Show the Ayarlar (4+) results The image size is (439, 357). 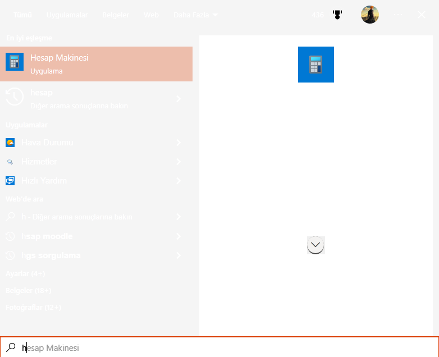pos(25,273)
